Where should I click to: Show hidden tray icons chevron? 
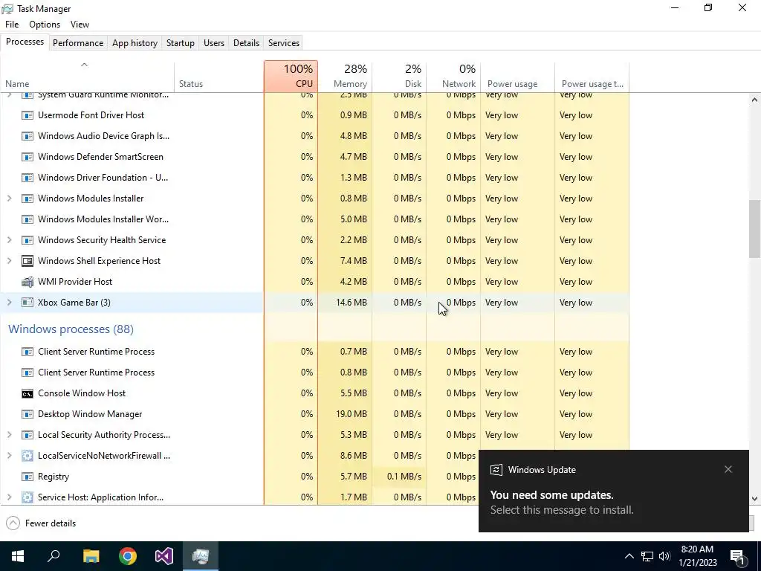(629, 556)
